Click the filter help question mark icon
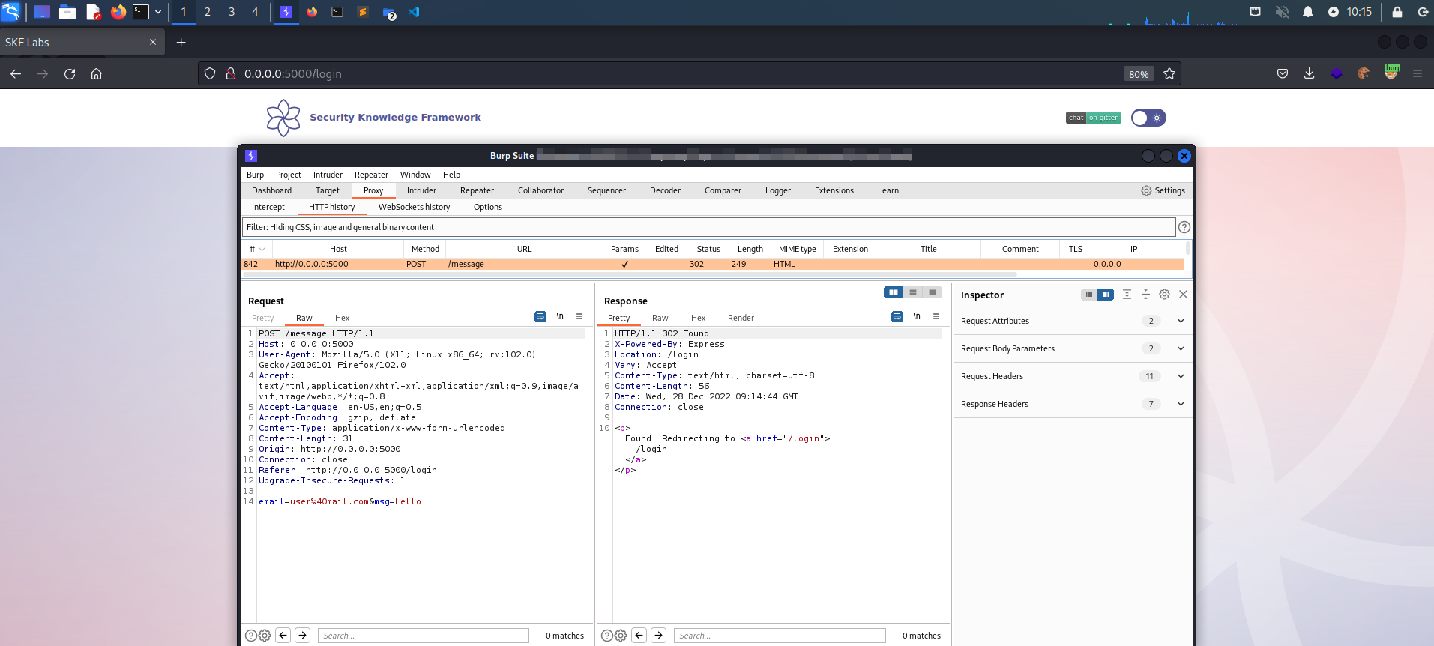 click(1184, 227)
